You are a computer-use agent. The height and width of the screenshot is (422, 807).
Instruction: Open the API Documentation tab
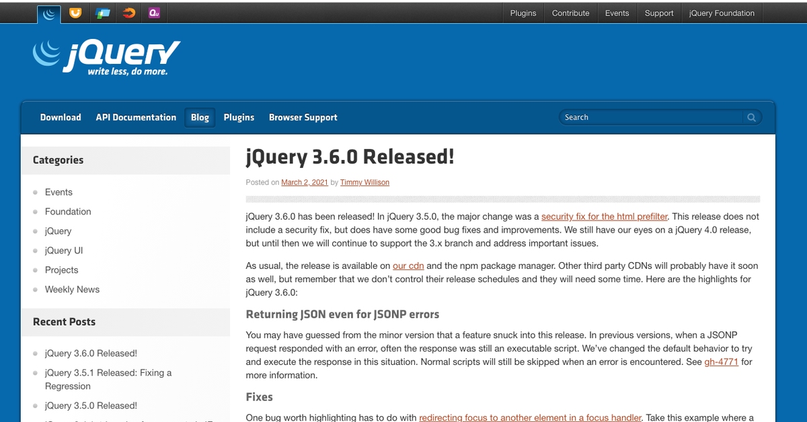click(x=136, y=118)
